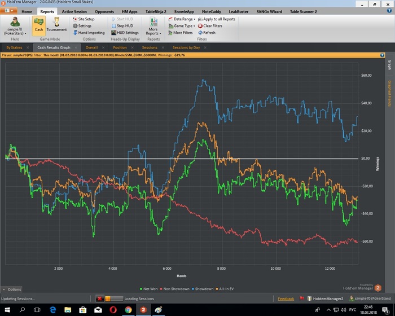Viewport: 395px width, 316px height.
Task: Open the SnowieApp tab
Action: pos(184,11)
